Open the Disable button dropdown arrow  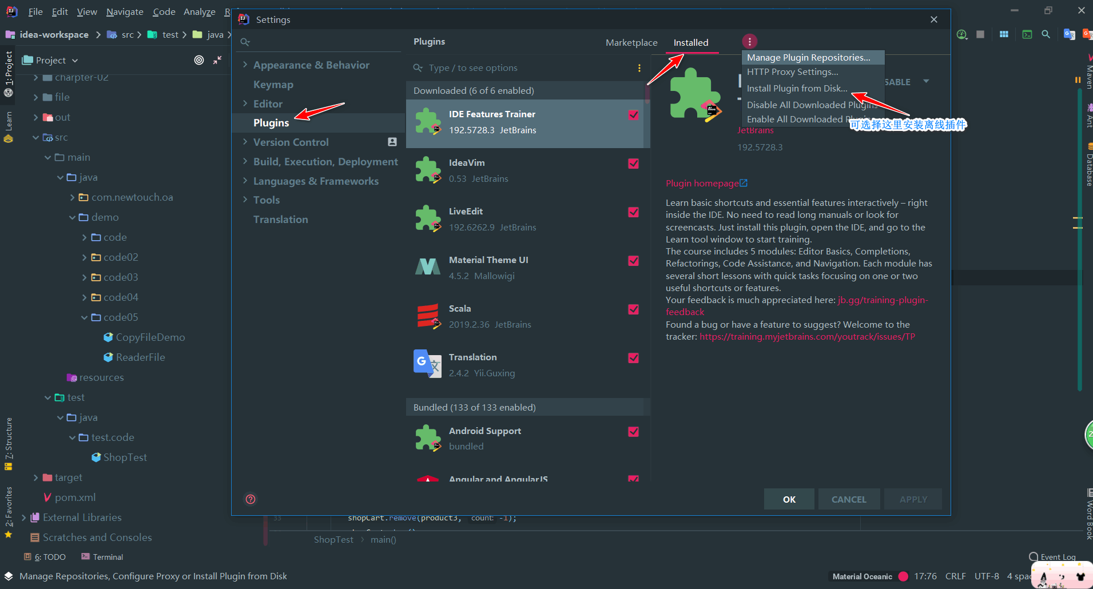[925, 81]
